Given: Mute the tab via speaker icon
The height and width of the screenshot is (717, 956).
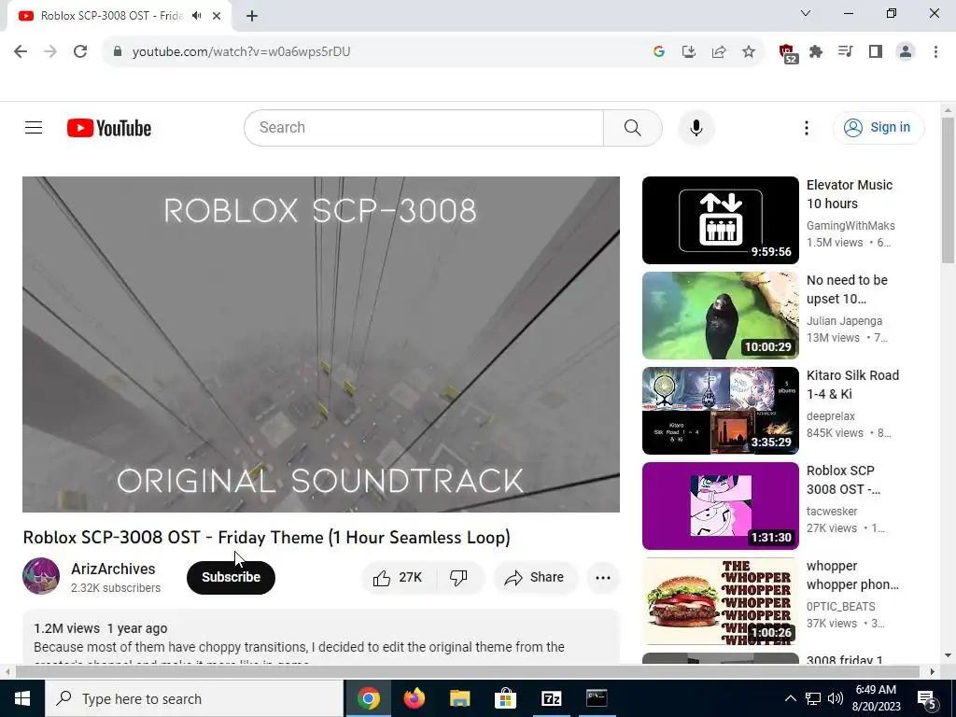Looking at the screenshot, I should [x=196, y=16].
